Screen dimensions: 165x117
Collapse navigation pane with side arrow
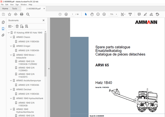tap(49, 69)
